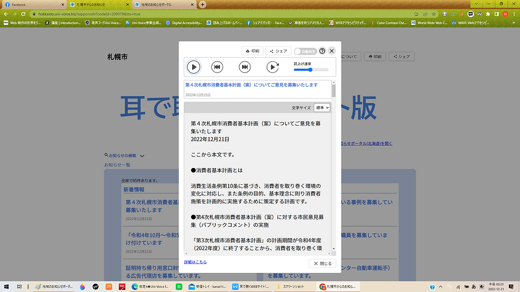Open the Chrome profile avatar H

505,14
